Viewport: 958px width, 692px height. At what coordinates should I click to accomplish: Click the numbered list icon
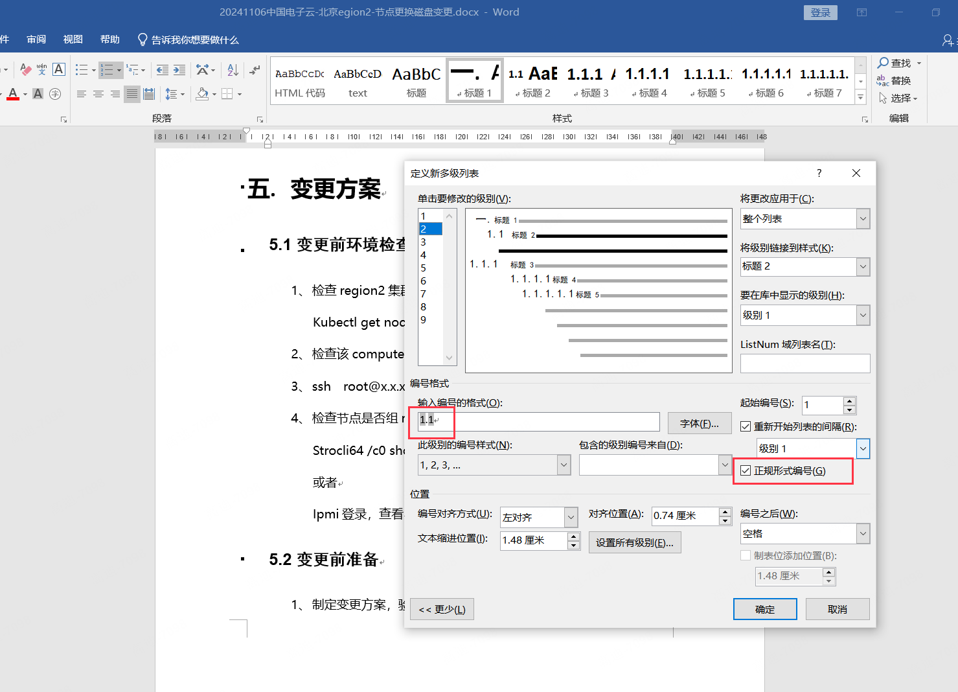pyautogui.click(x=107, y=69)
